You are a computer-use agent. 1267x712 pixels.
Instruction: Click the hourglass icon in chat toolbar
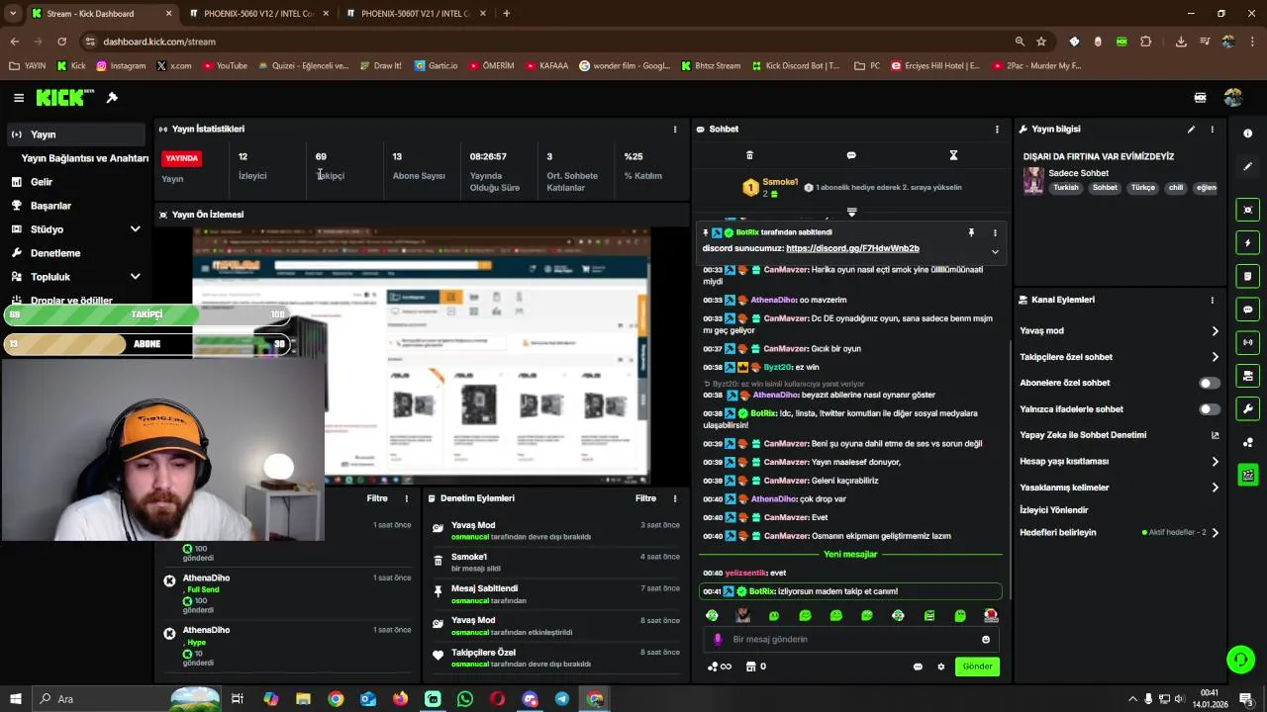coord(953,155)
